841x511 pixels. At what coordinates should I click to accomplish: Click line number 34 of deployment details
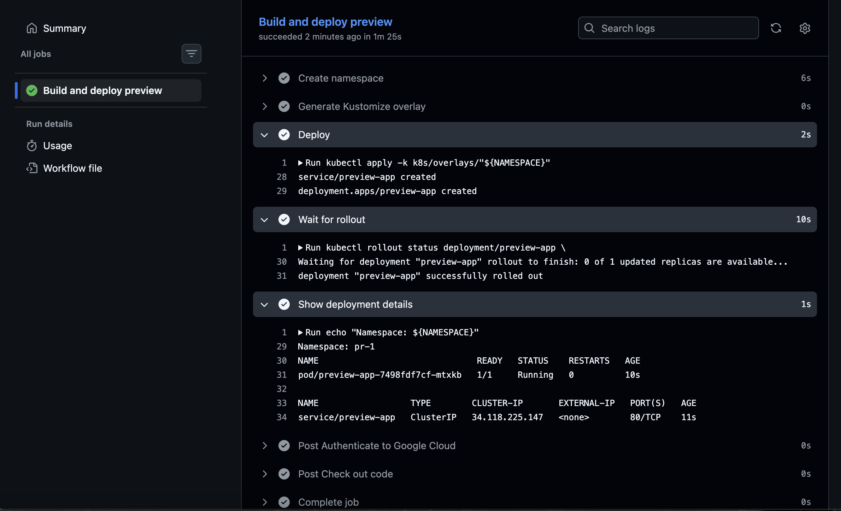(x=282, y=417)
